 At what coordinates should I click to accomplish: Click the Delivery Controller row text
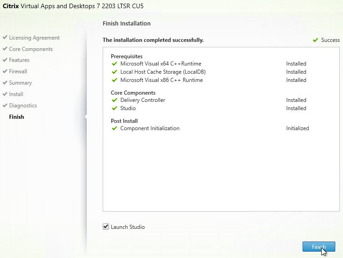[143, 100]
